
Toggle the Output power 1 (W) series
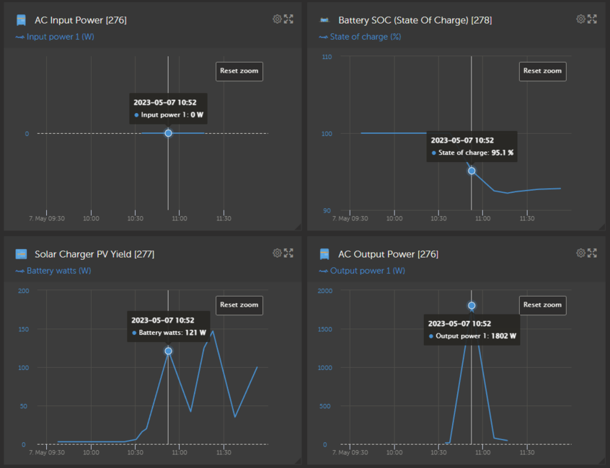click(362, 271)
